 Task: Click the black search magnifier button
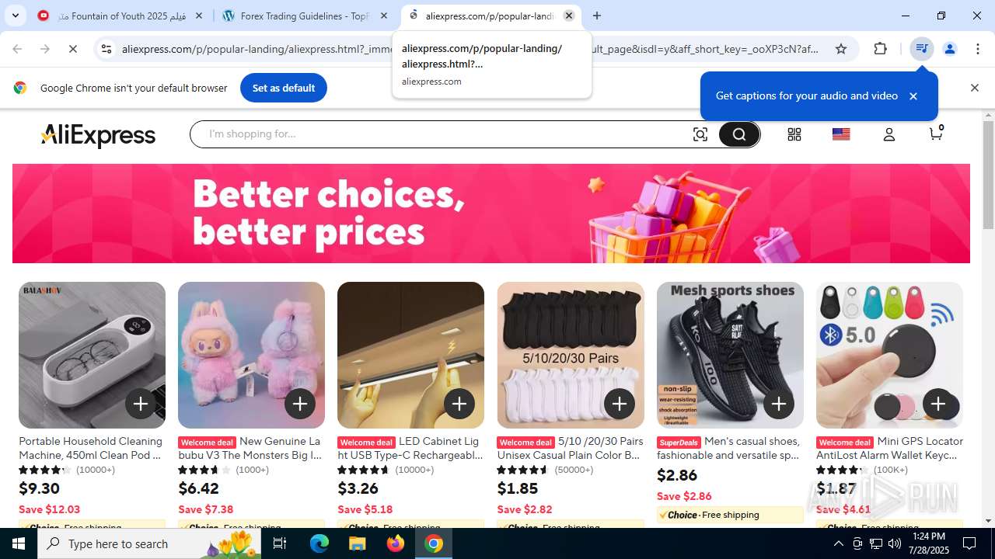point(738,134)
